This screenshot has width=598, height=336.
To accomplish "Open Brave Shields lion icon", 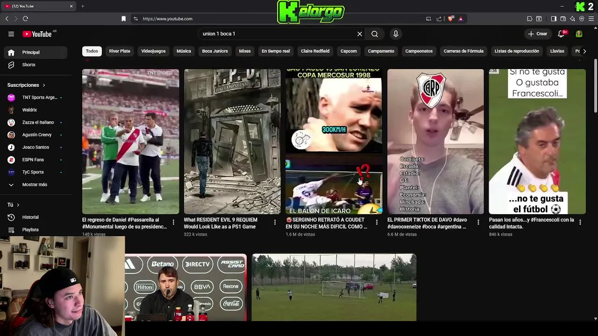I will (x=451, y=19).
